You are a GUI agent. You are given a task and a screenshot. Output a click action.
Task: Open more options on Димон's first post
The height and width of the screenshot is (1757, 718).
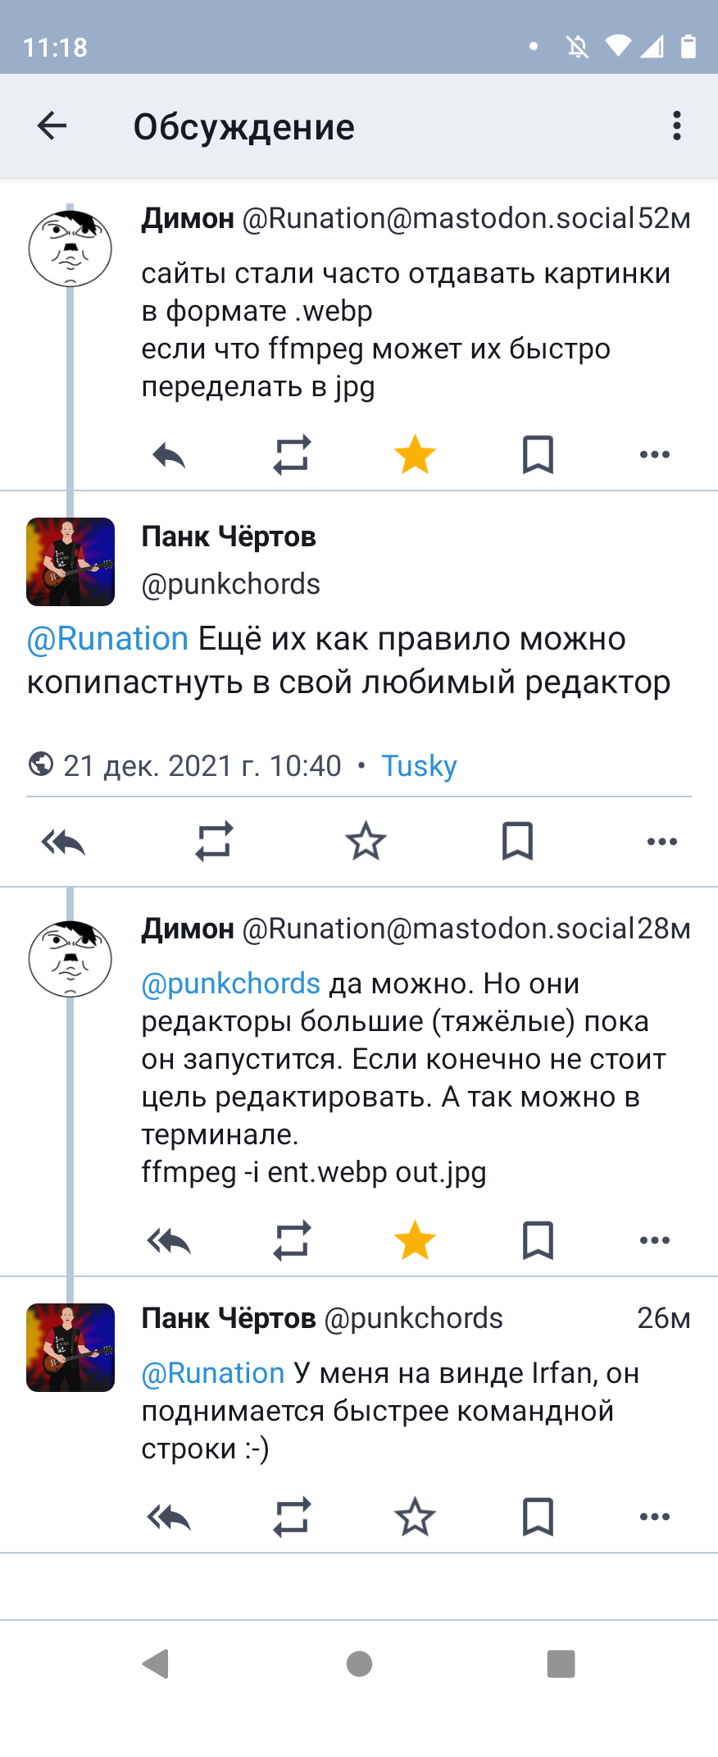(x=654, y=454)
